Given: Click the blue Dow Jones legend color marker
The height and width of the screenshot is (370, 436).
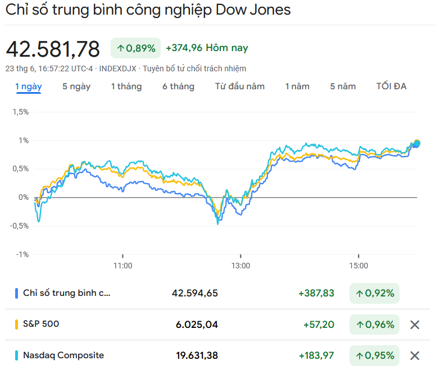Looking at the screenshot, I should pyautogui.click(x=17, y=293).
